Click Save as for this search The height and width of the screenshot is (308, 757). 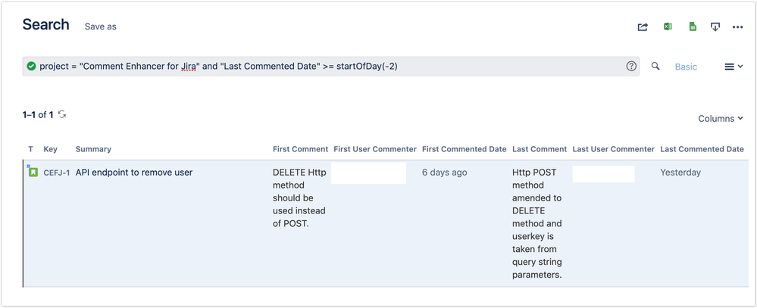101,26
